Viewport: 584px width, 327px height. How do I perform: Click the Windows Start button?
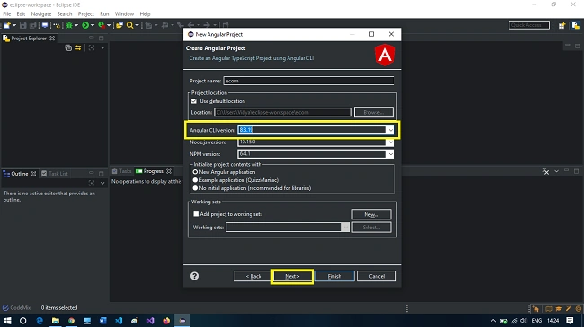(7, 321)
